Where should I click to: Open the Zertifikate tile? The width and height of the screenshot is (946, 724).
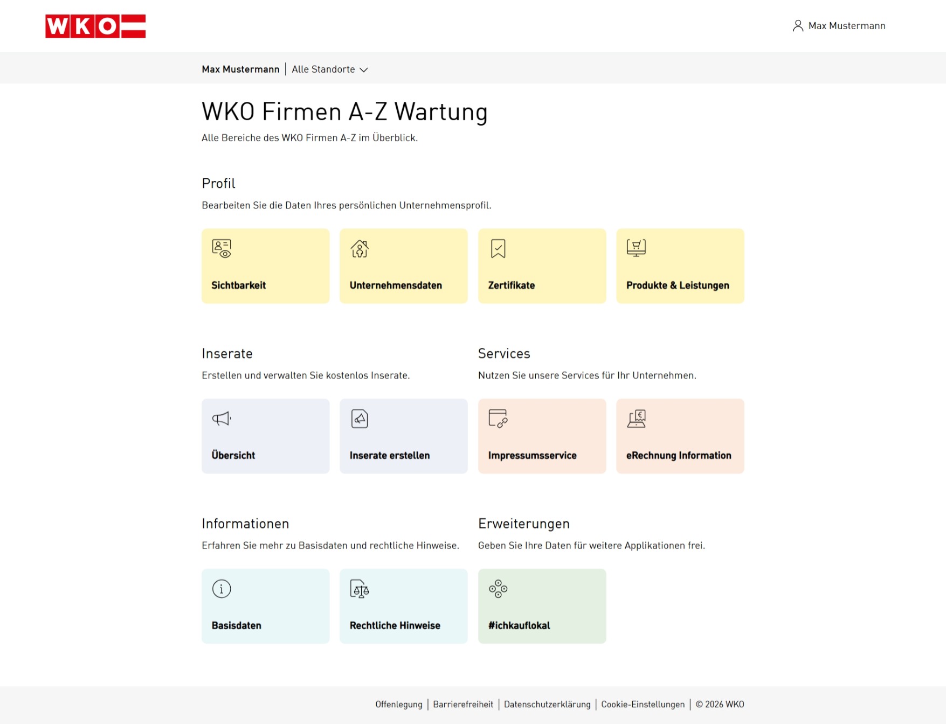click(x=541, y=266)
